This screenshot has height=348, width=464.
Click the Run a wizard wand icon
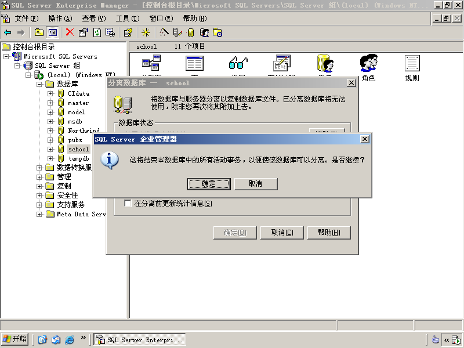(164, 32)
